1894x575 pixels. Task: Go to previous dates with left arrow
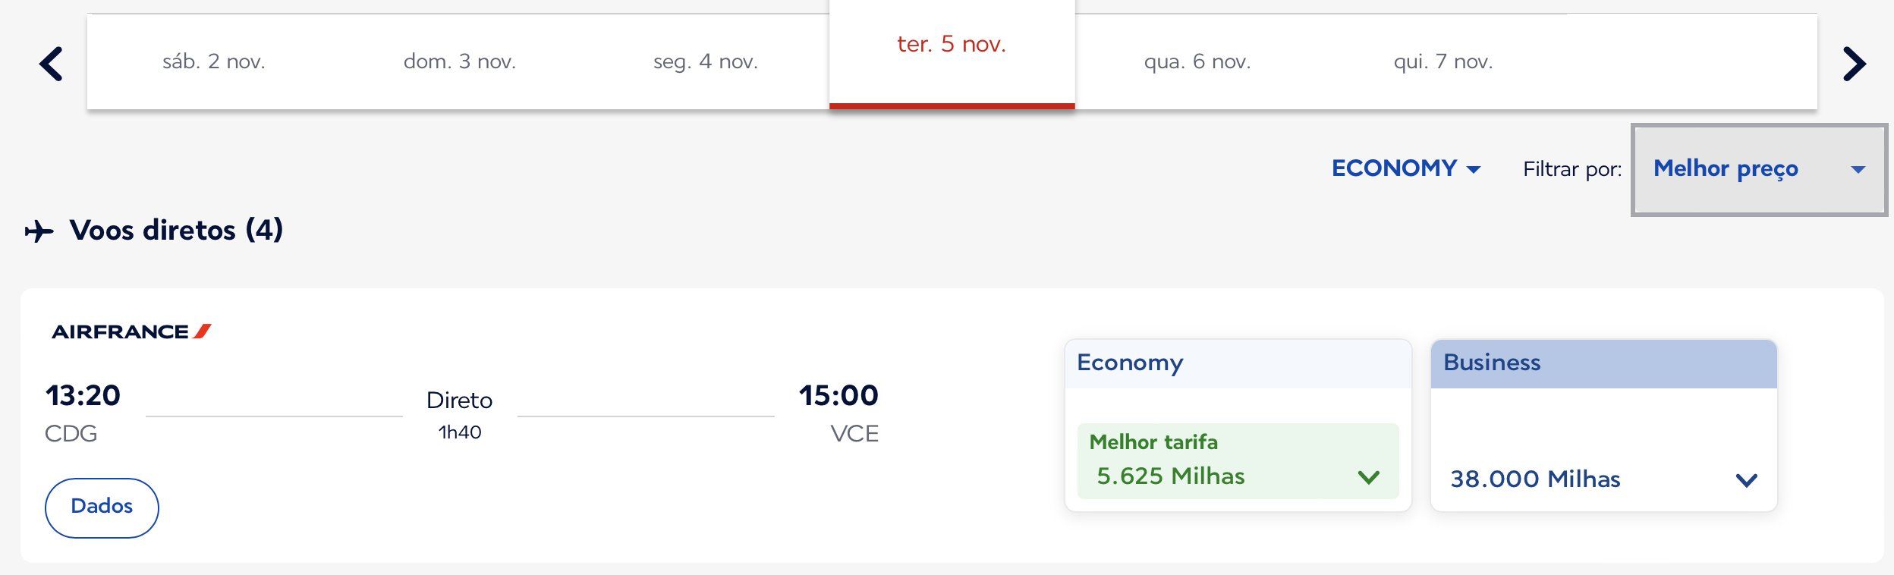pos(51,63)
